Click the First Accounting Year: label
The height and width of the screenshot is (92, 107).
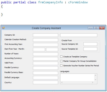coord(14,44)
